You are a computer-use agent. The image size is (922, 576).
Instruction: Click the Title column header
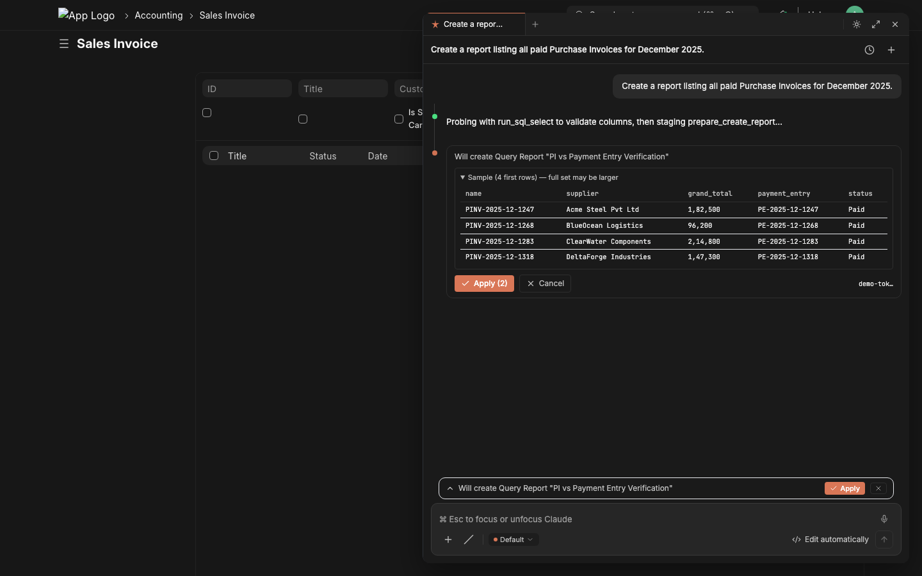click(x=238, y=156)
